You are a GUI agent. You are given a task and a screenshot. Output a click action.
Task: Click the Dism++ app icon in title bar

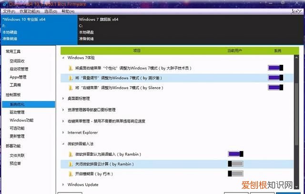coord(5,4)
